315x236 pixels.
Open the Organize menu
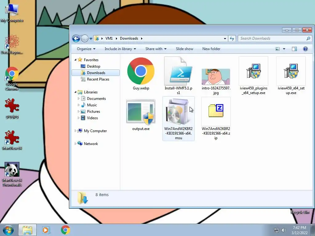click(x=86, y=49)
